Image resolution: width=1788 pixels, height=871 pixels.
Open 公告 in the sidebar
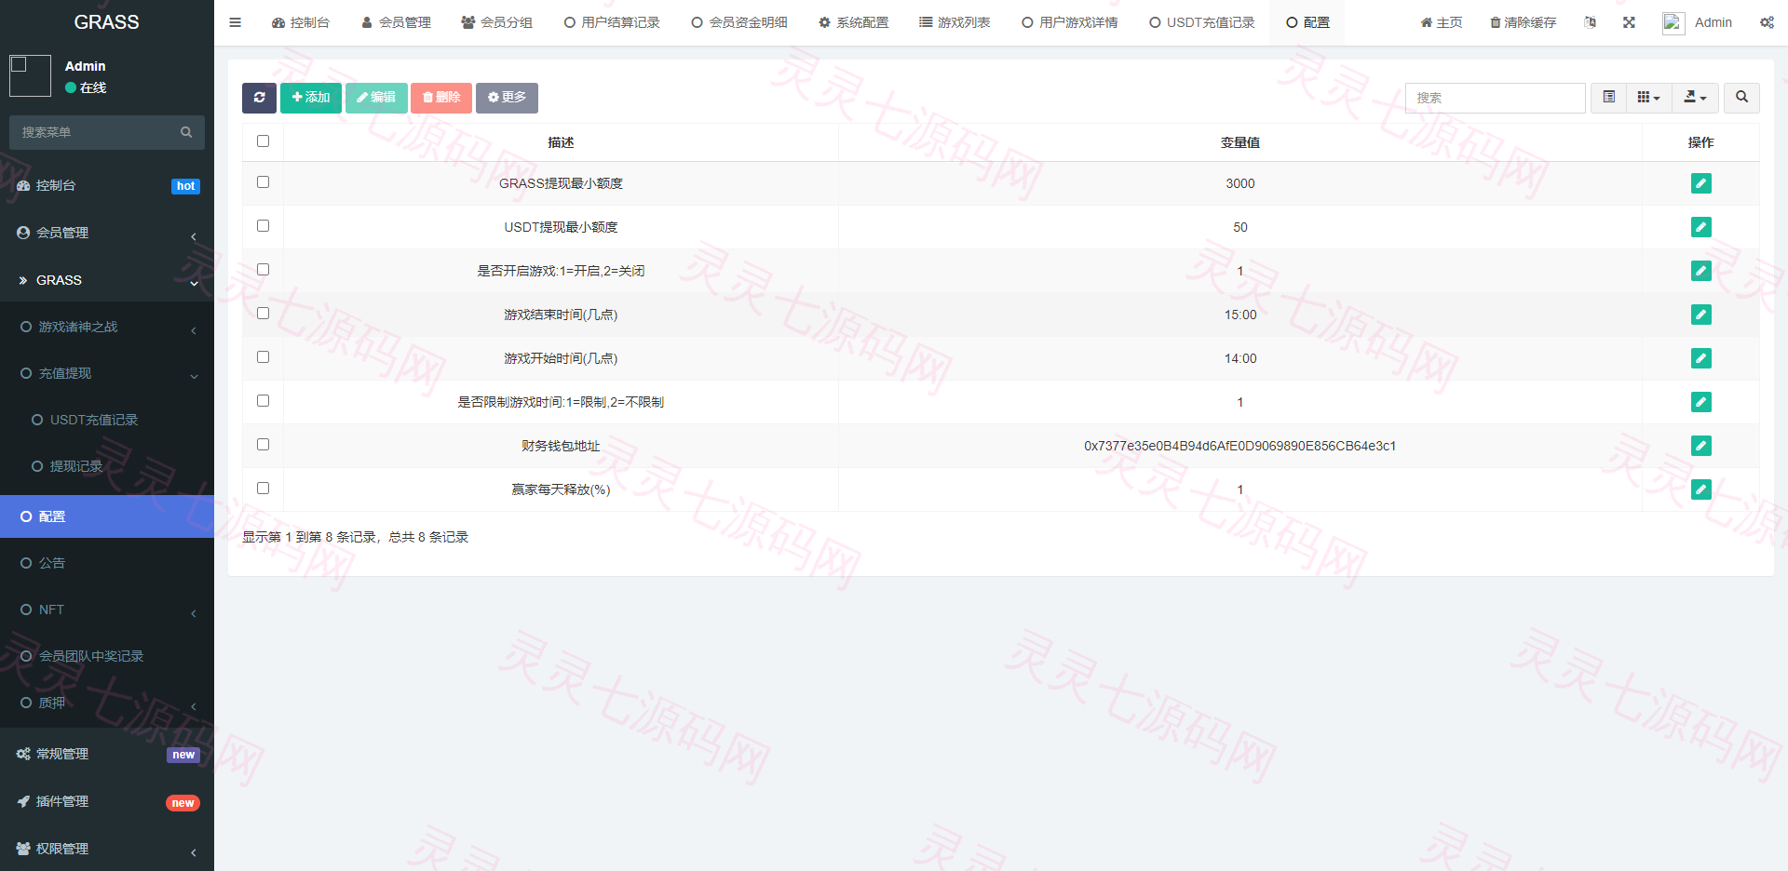click(x=107, y=563)
